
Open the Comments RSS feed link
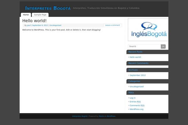137,105
